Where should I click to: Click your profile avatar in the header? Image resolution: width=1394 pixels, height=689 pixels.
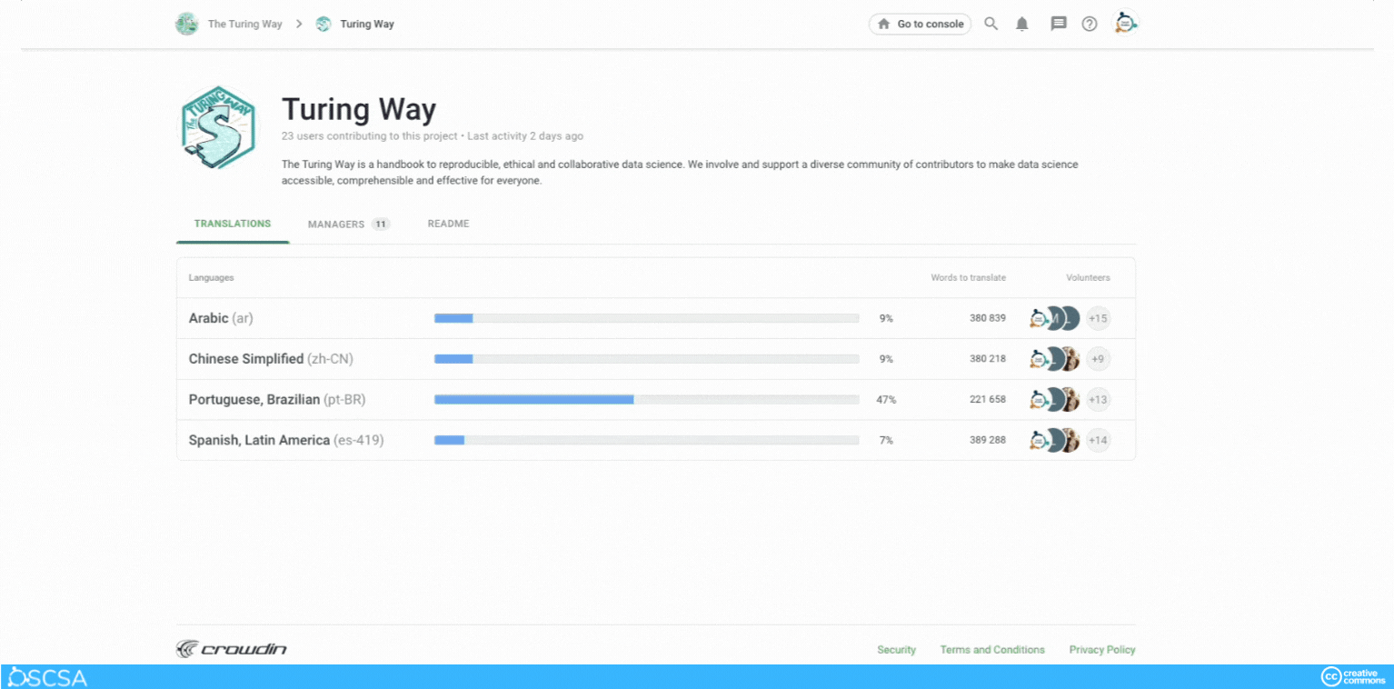pos(1125,24)
